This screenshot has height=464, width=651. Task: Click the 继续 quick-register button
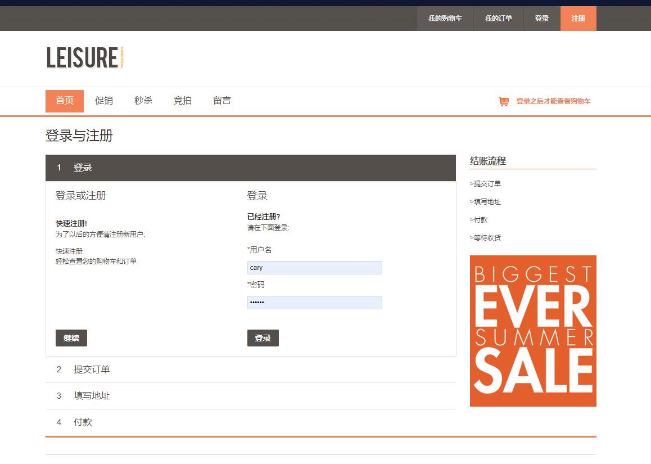[x=71, y=338]
